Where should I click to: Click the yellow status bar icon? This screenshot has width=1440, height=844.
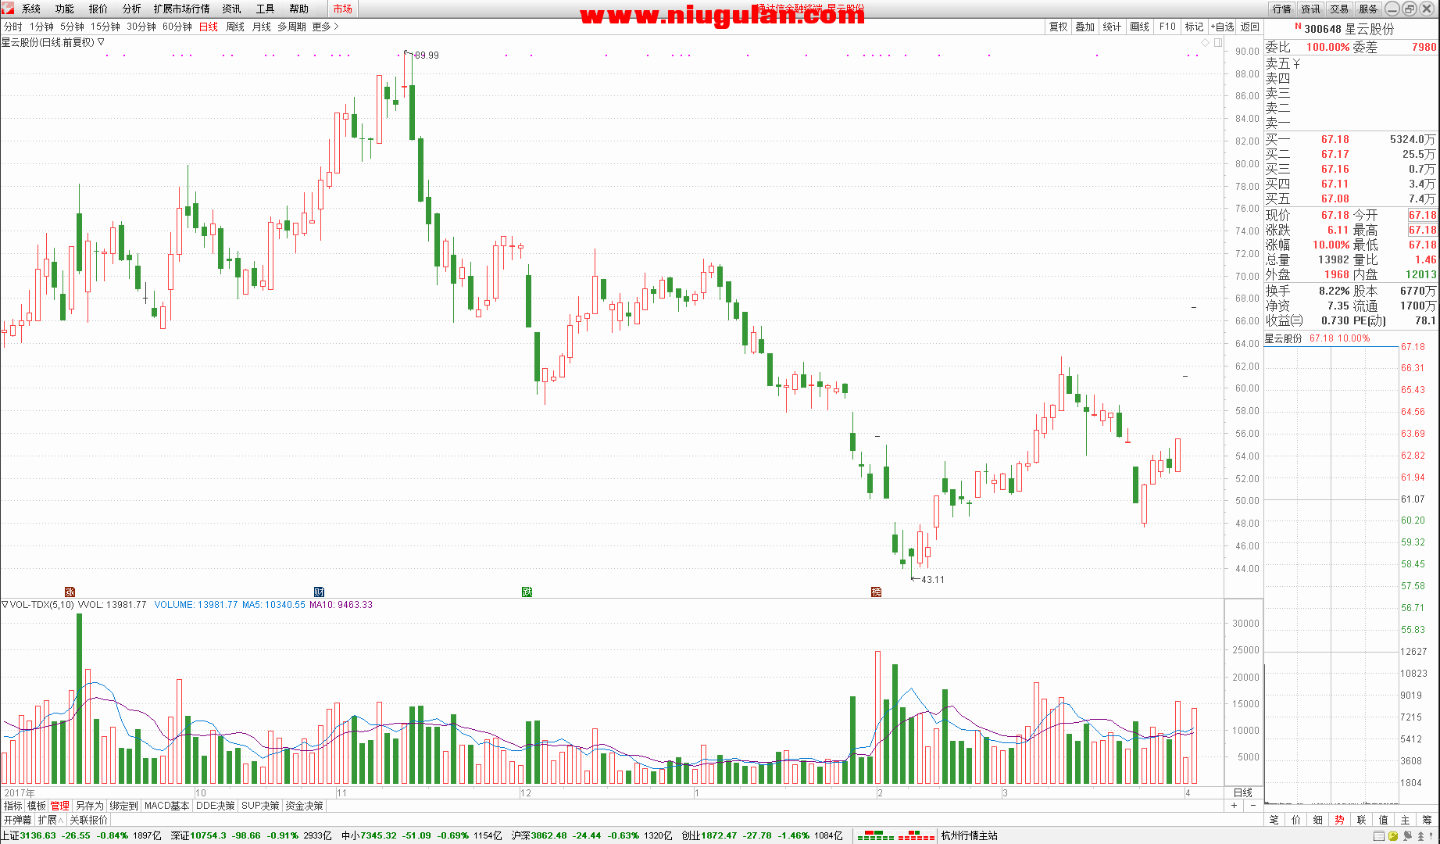[1393, 836]
